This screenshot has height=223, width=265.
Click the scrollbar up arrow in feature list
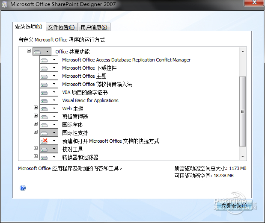[243, 51]
